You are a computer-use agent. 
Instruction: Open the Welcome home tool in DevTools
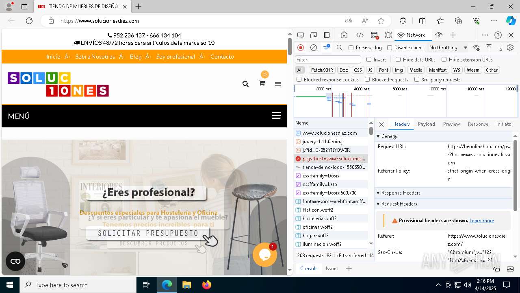tap(344, 35)
